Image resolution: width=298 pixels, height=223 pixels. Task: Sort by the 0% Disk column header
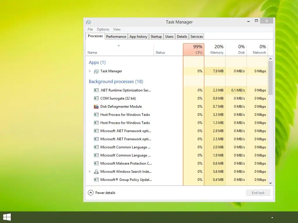(236, 50)
